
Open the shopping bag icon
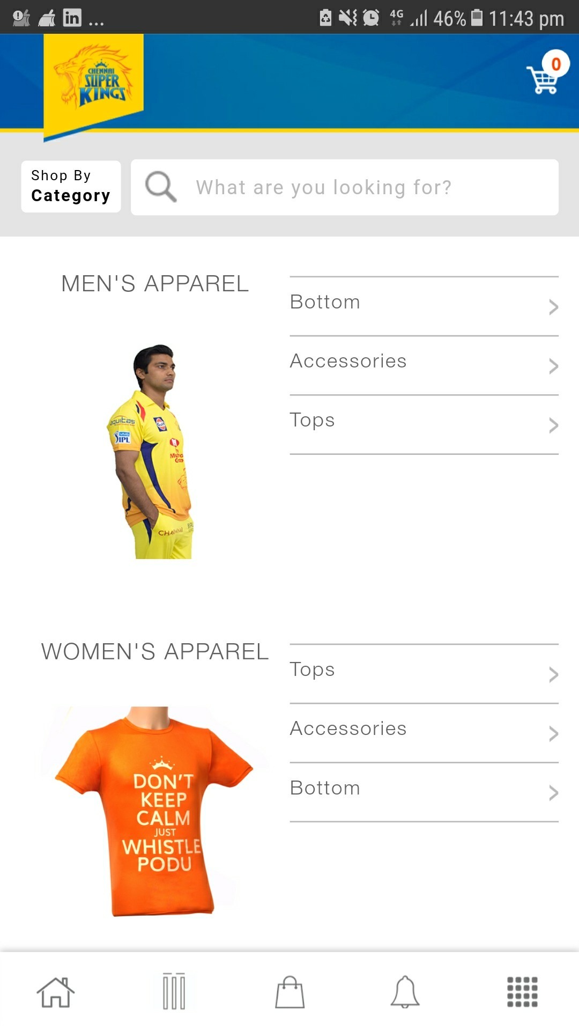click(289, 992)
